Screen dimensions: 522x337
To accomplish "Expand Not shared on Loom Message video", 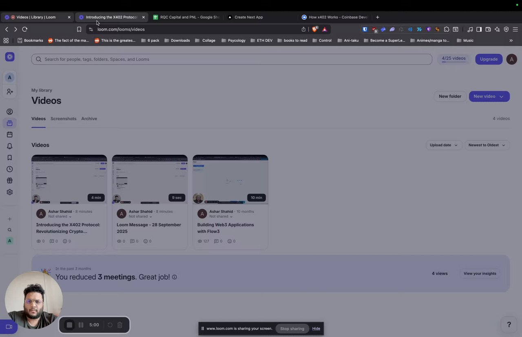I will (140, 217).
